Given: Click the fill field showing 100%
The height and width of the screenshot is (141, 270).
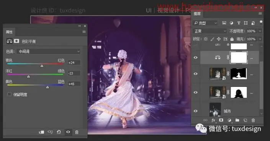Looking at the screenshot, I should pos(252,39).
